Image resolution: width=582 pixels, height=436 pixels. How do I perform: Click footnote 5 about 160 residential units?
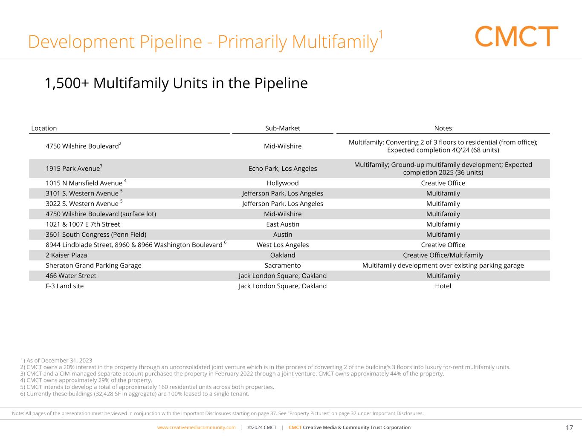pyautogui.click(x=147, y=387)
